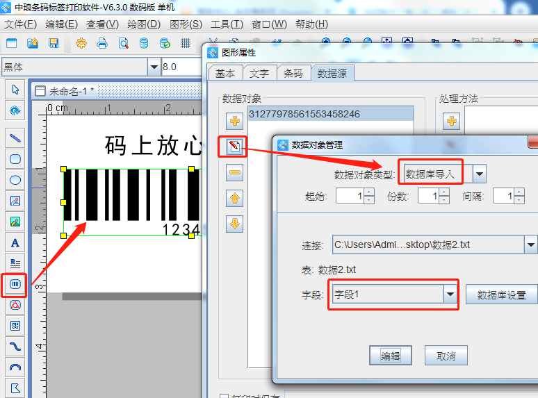Select the line drawing tool

point(15,138)
